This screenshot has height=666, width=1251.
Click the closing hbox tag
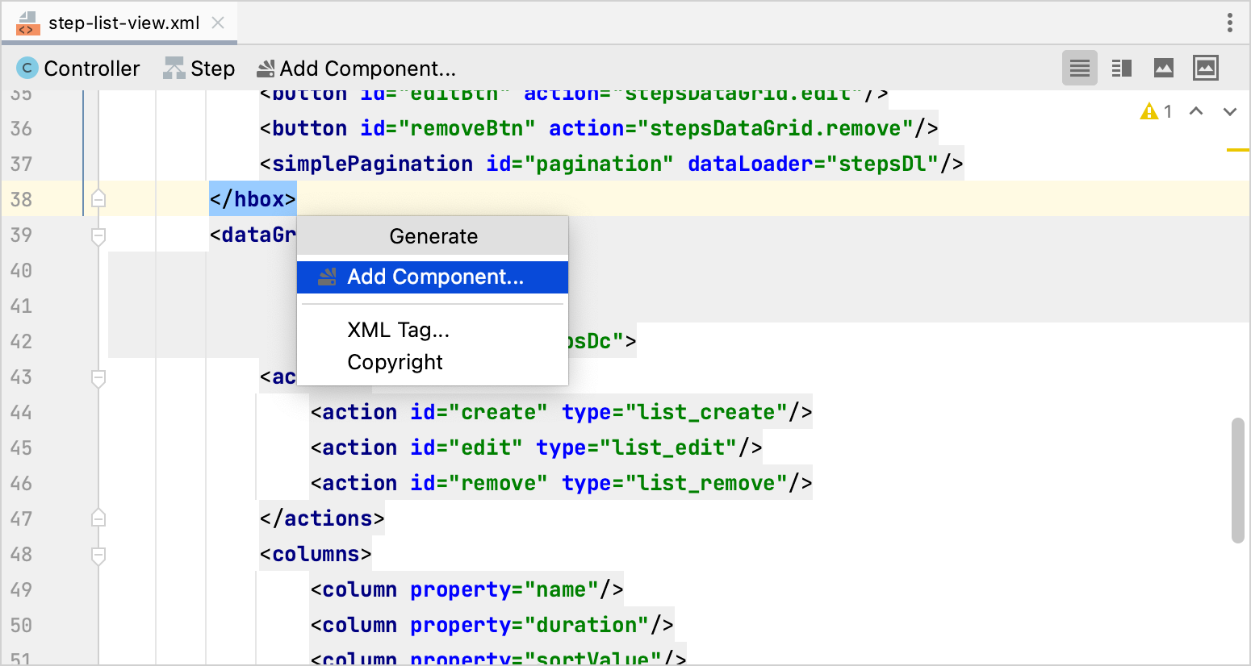point(253,199)
